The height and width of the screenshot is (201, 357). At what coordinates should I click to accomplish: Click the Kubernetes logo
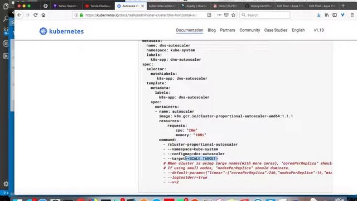pyautogui.click(x=61, y=31)
